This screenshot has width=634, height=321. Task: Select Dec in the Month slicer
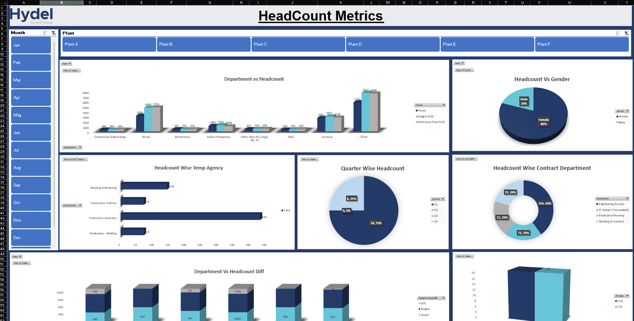point(31,237)
